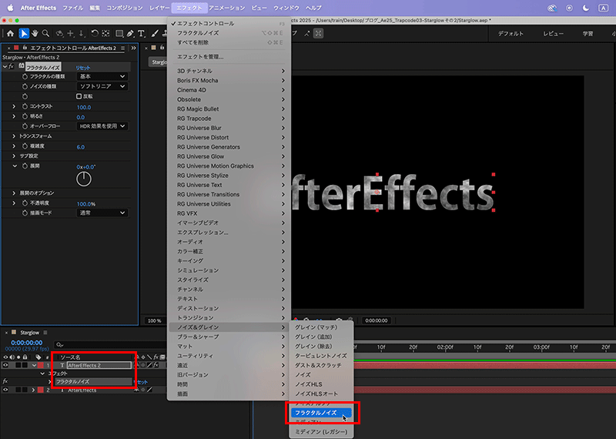Image resolution: width=616 pixels, height=439 pixels.
Task: Choose タービュレントノイズ effect
Action: [321, 356]
